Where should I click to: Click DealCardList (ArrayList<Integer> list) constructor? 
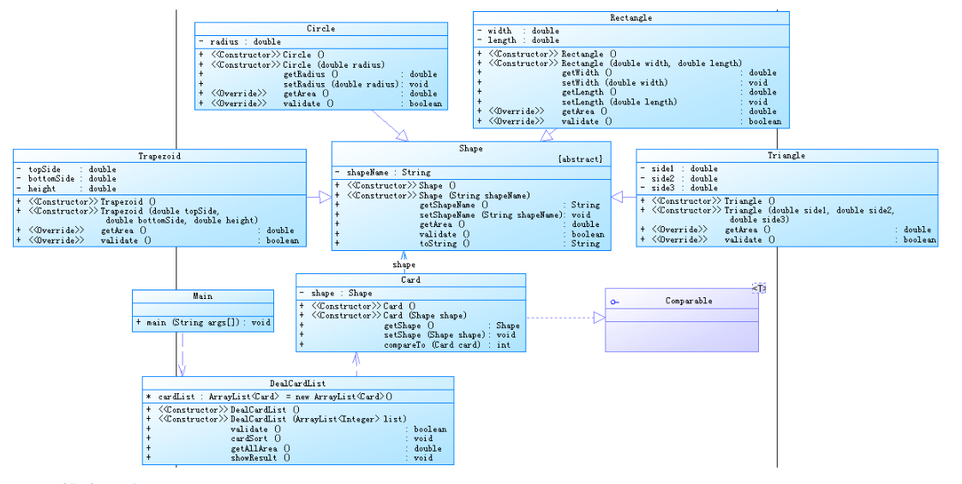coord(318,419)
